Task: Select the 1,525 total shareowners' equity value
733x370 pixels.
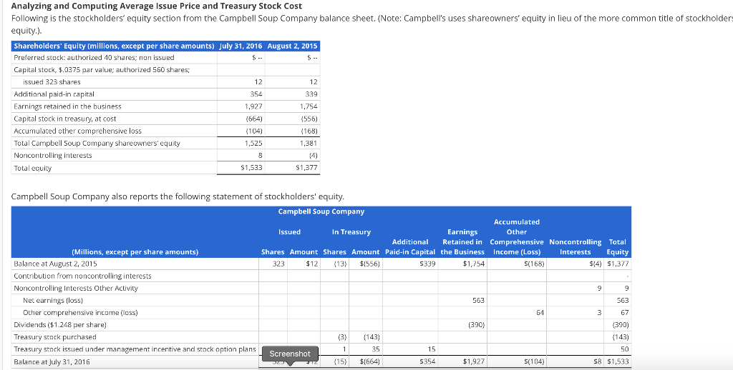Action: coord(253,144)
